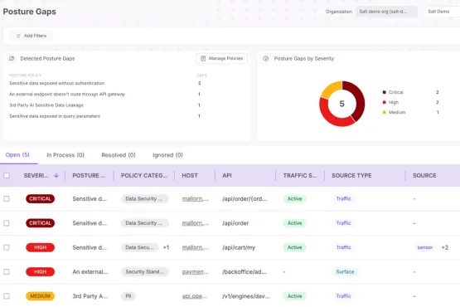Image resolution: width=460 pixels, height=307 pixels.
Task: Click the CRITICAL badge in /api/order row
Action: (x=40, y=223)
